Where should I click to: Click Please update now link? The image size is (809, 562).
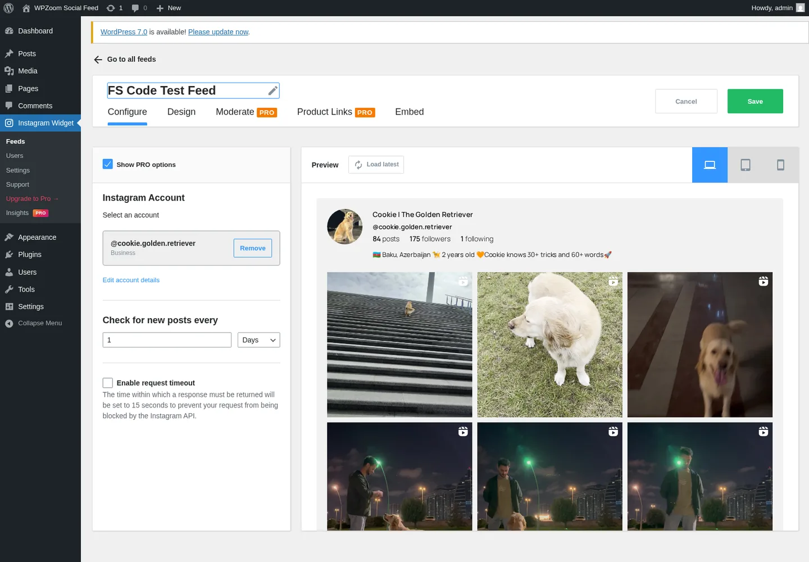pyautogui.click(x=218, y=32)
